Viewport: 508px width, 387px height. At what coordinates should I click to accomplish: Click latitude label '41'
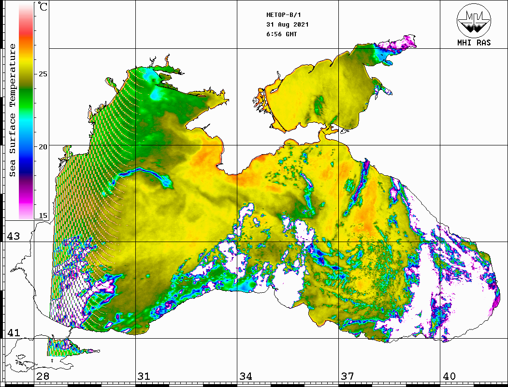pos(13,333)
